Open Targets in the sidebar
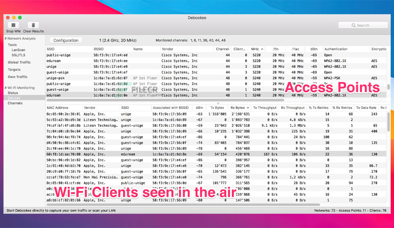The image size is (394, 228). coord(14,70)
